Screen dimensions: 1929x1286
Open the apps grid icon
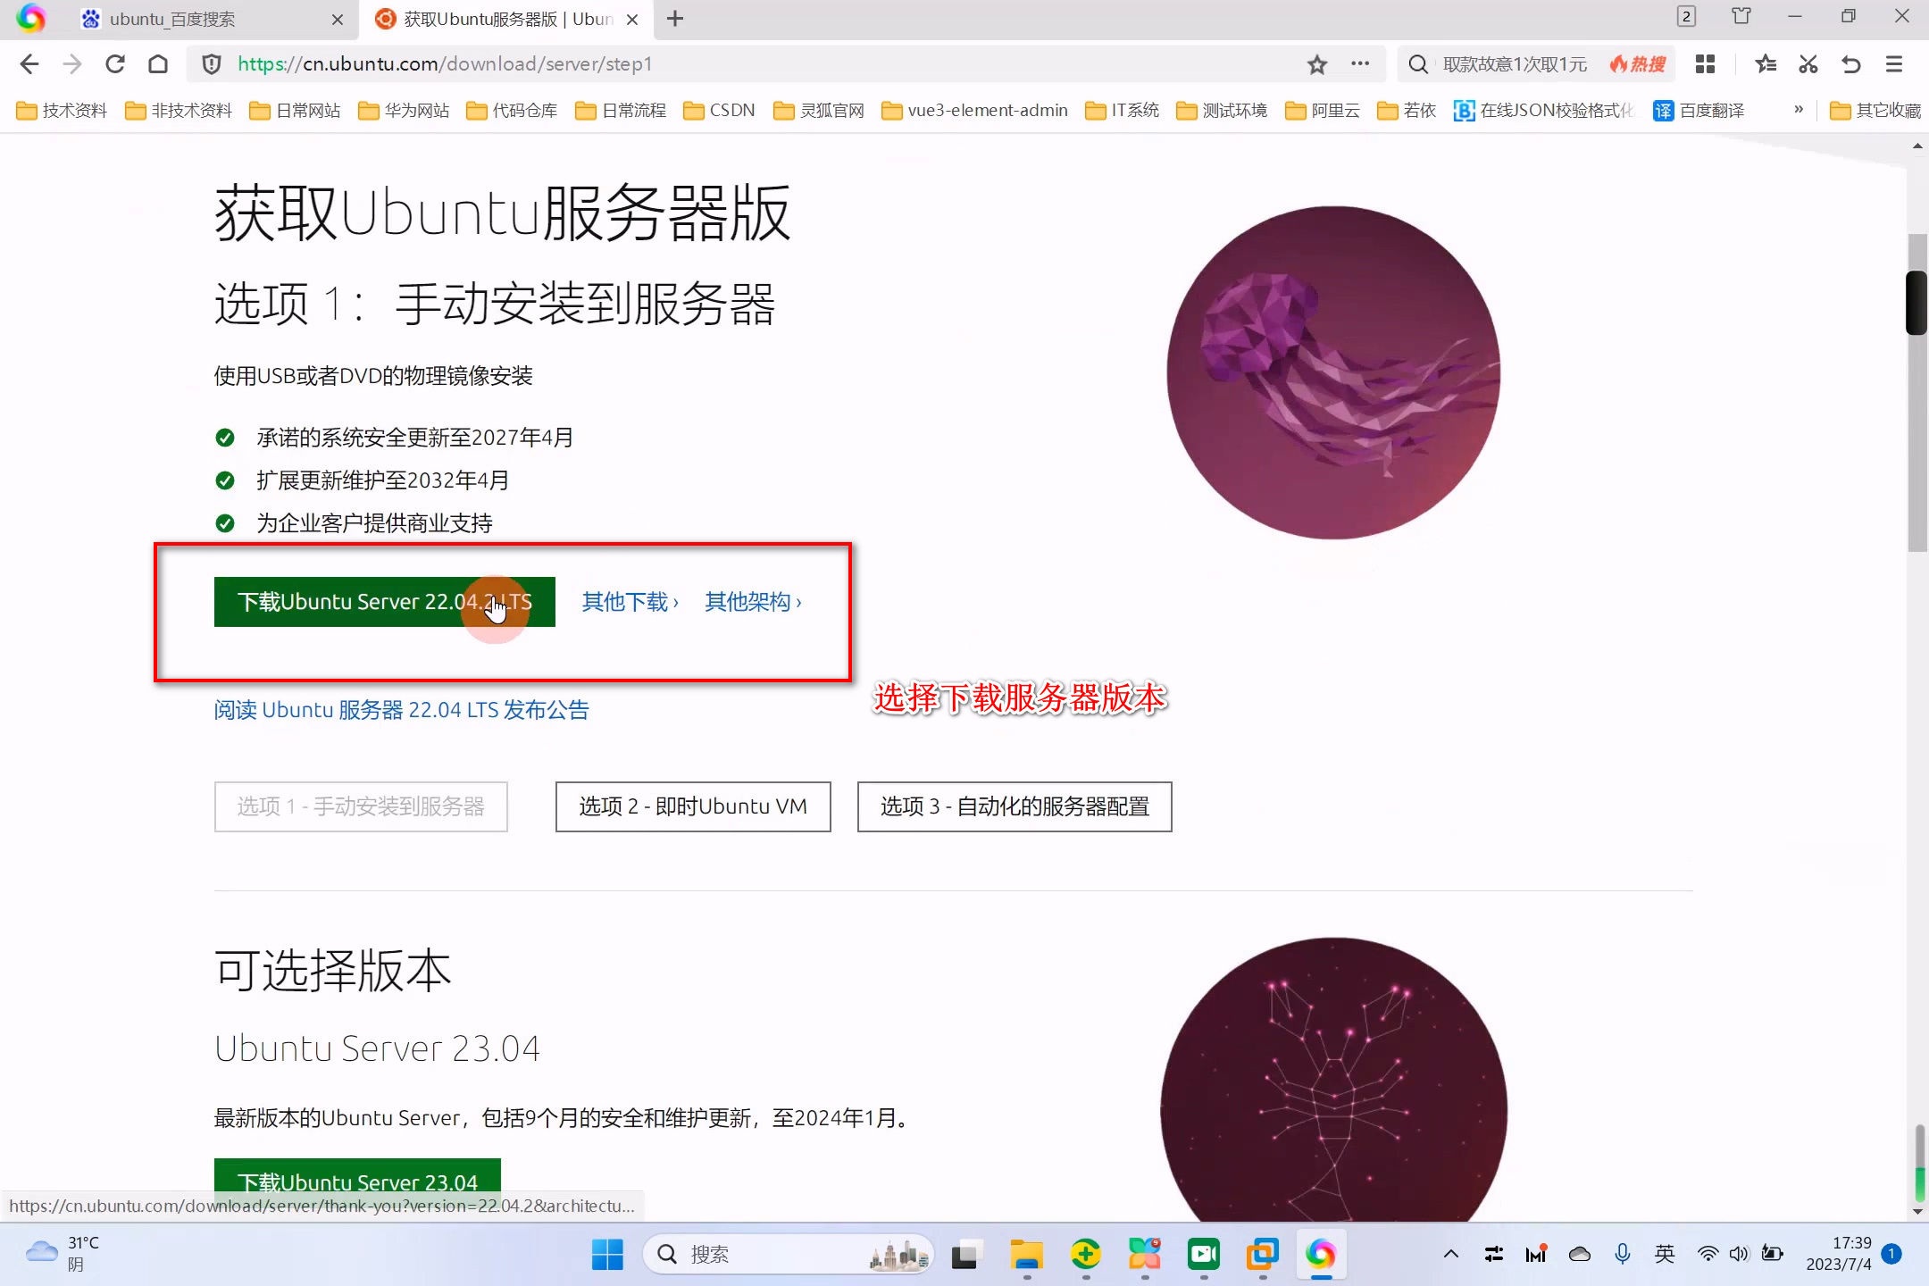tap(1706, 64)
